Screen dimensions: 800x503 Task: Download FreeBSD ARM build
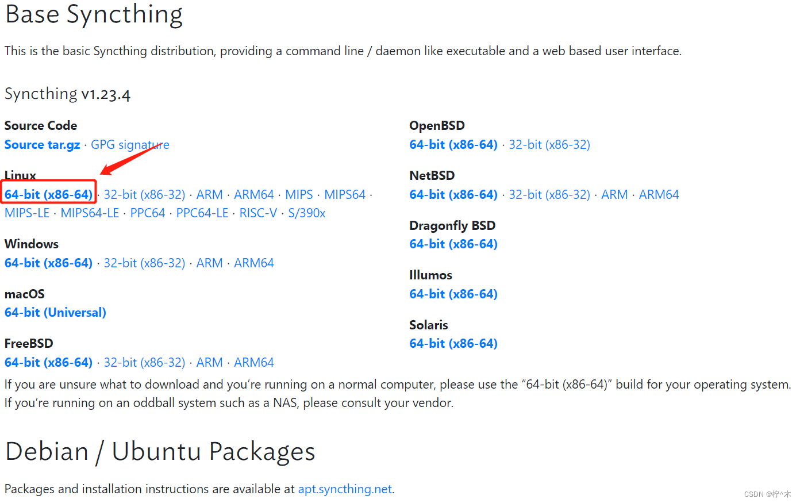point(209,363)
